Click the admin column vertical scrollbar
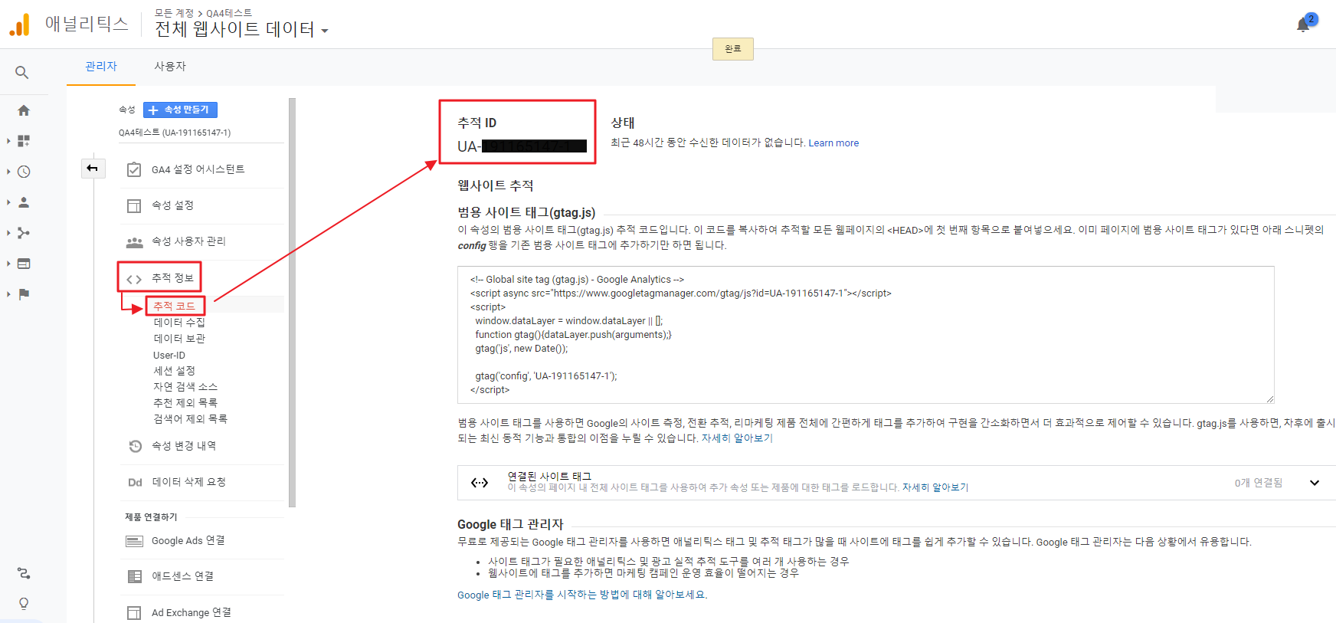The height and width of the screenshot is (623, 1336). pyautogui.click(x=292, y=303)
